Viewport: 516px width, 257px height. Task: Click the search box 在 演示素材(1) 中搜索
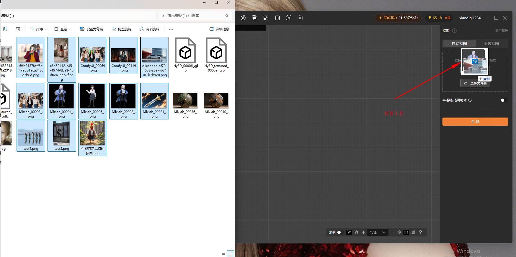click(x=195, y=16)
